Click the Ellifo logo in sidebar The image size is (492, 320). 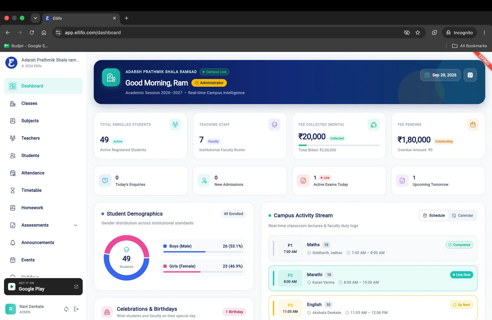click(11, 63)
